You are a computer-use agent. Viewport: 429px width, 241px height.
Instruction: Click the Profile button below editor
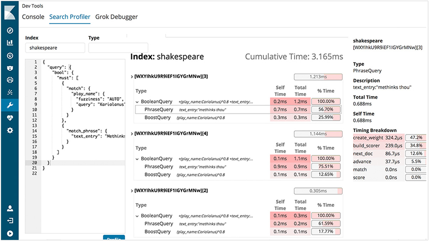114,238
